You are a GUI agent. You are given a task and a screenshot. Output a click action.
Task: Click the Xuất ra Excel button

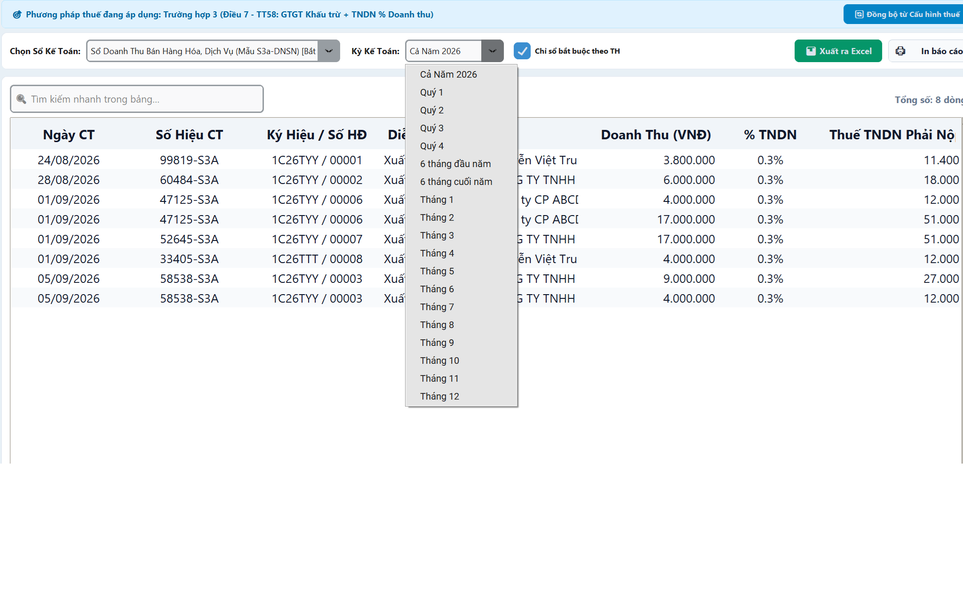coord(838,51)
